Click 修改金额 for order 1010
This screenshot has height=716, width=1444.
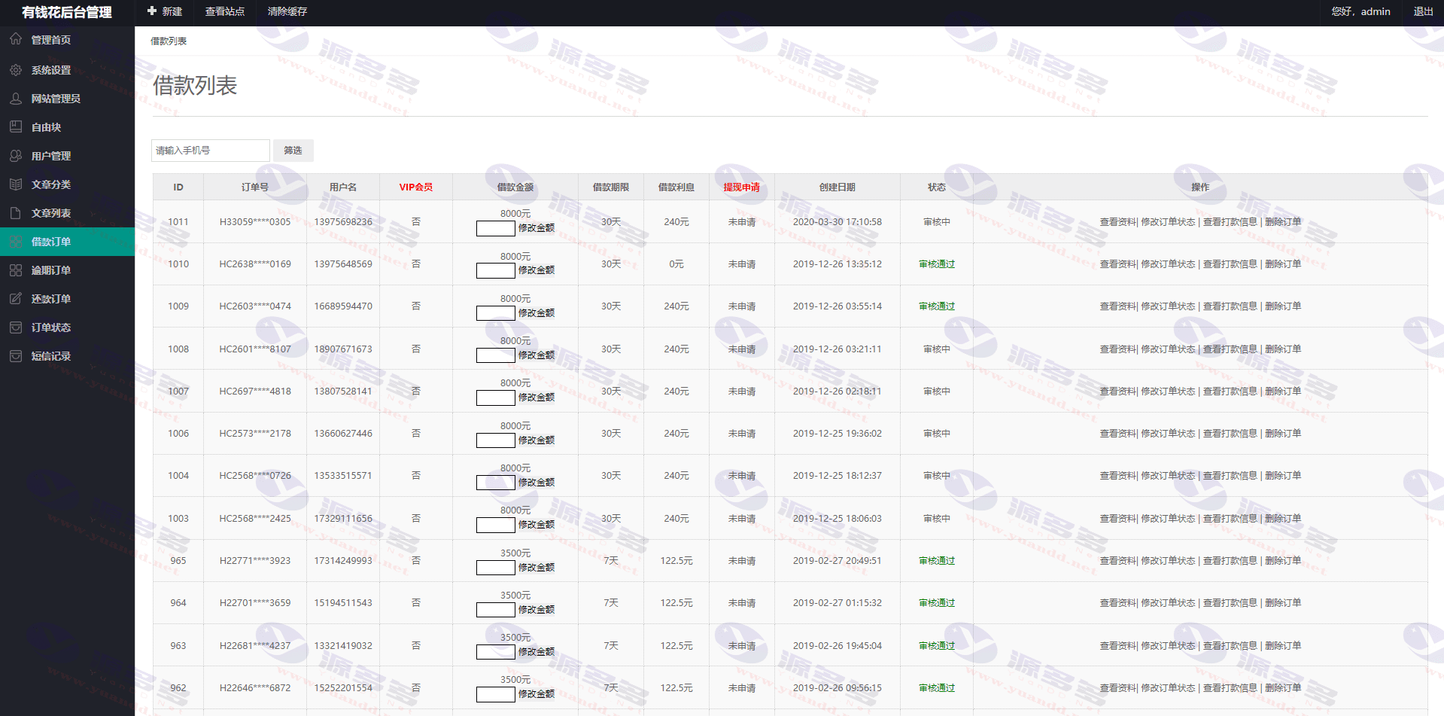[x=537, y=270]
